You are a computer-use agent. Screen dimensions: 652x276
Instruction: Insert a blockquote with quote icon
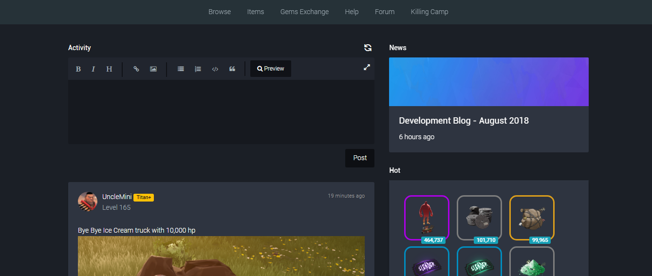tap(232, 69)
